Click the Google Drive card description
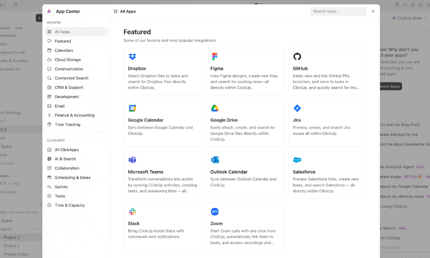This screenshot has width=430, height=258. (x=243, y=133)
